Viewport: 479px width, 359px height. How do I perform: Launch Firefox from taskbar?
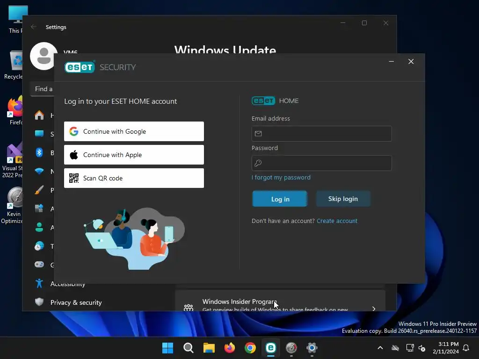tap(229, 348)
